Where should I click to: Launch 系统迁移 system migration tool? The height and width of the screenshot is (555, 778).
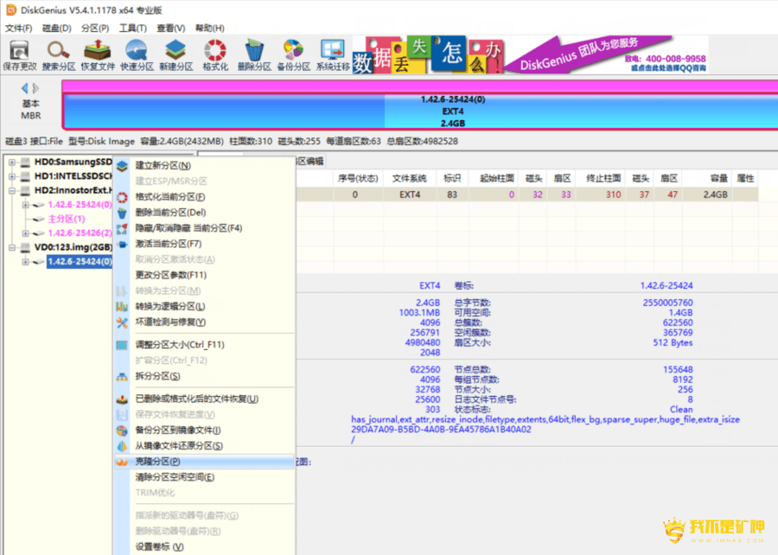[333, 55]
